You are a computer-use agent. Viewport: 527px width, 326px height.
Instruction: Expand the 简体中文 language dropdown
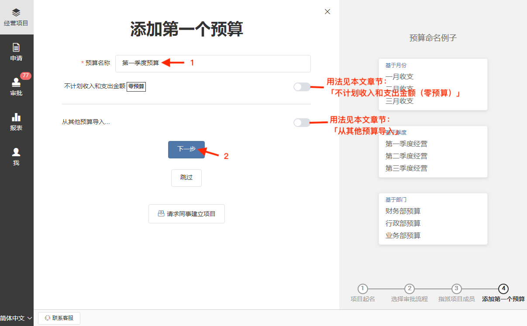pyautogui.click(x=16, y=318)
